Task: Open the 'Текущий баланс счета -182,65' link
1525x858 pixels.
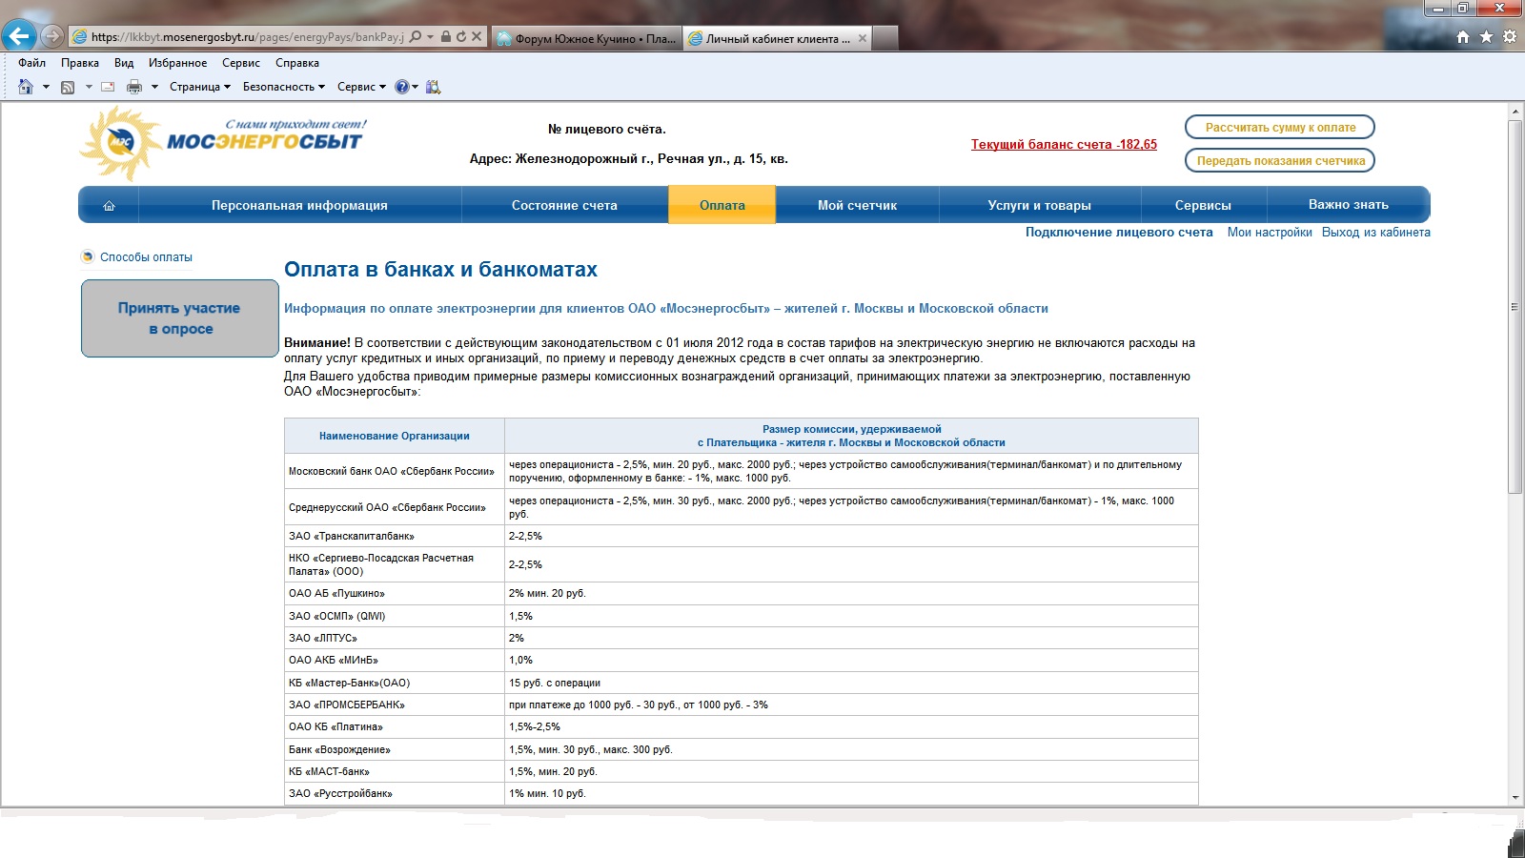Action: pos(1064,145)
